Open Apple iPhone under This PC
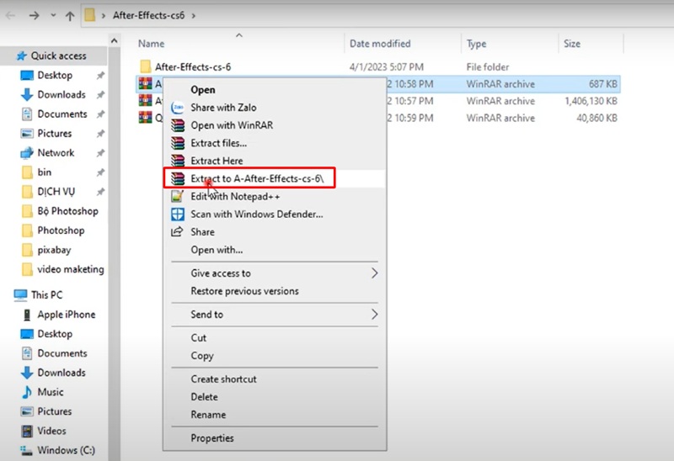The height and width of the screenshot is (461, 674). click(67, 314)
